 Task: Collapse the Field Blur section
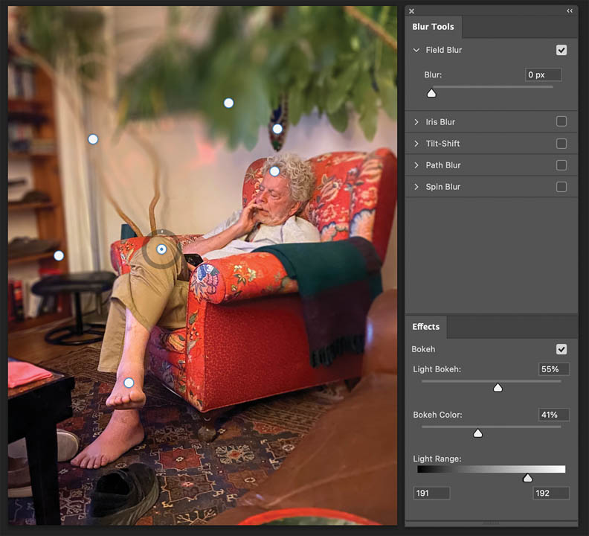[416, 50]
